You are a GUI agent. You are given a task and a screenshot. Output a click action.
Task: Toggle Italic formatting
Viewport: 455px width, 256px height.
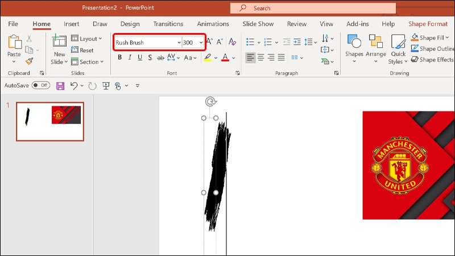point(130,57)
